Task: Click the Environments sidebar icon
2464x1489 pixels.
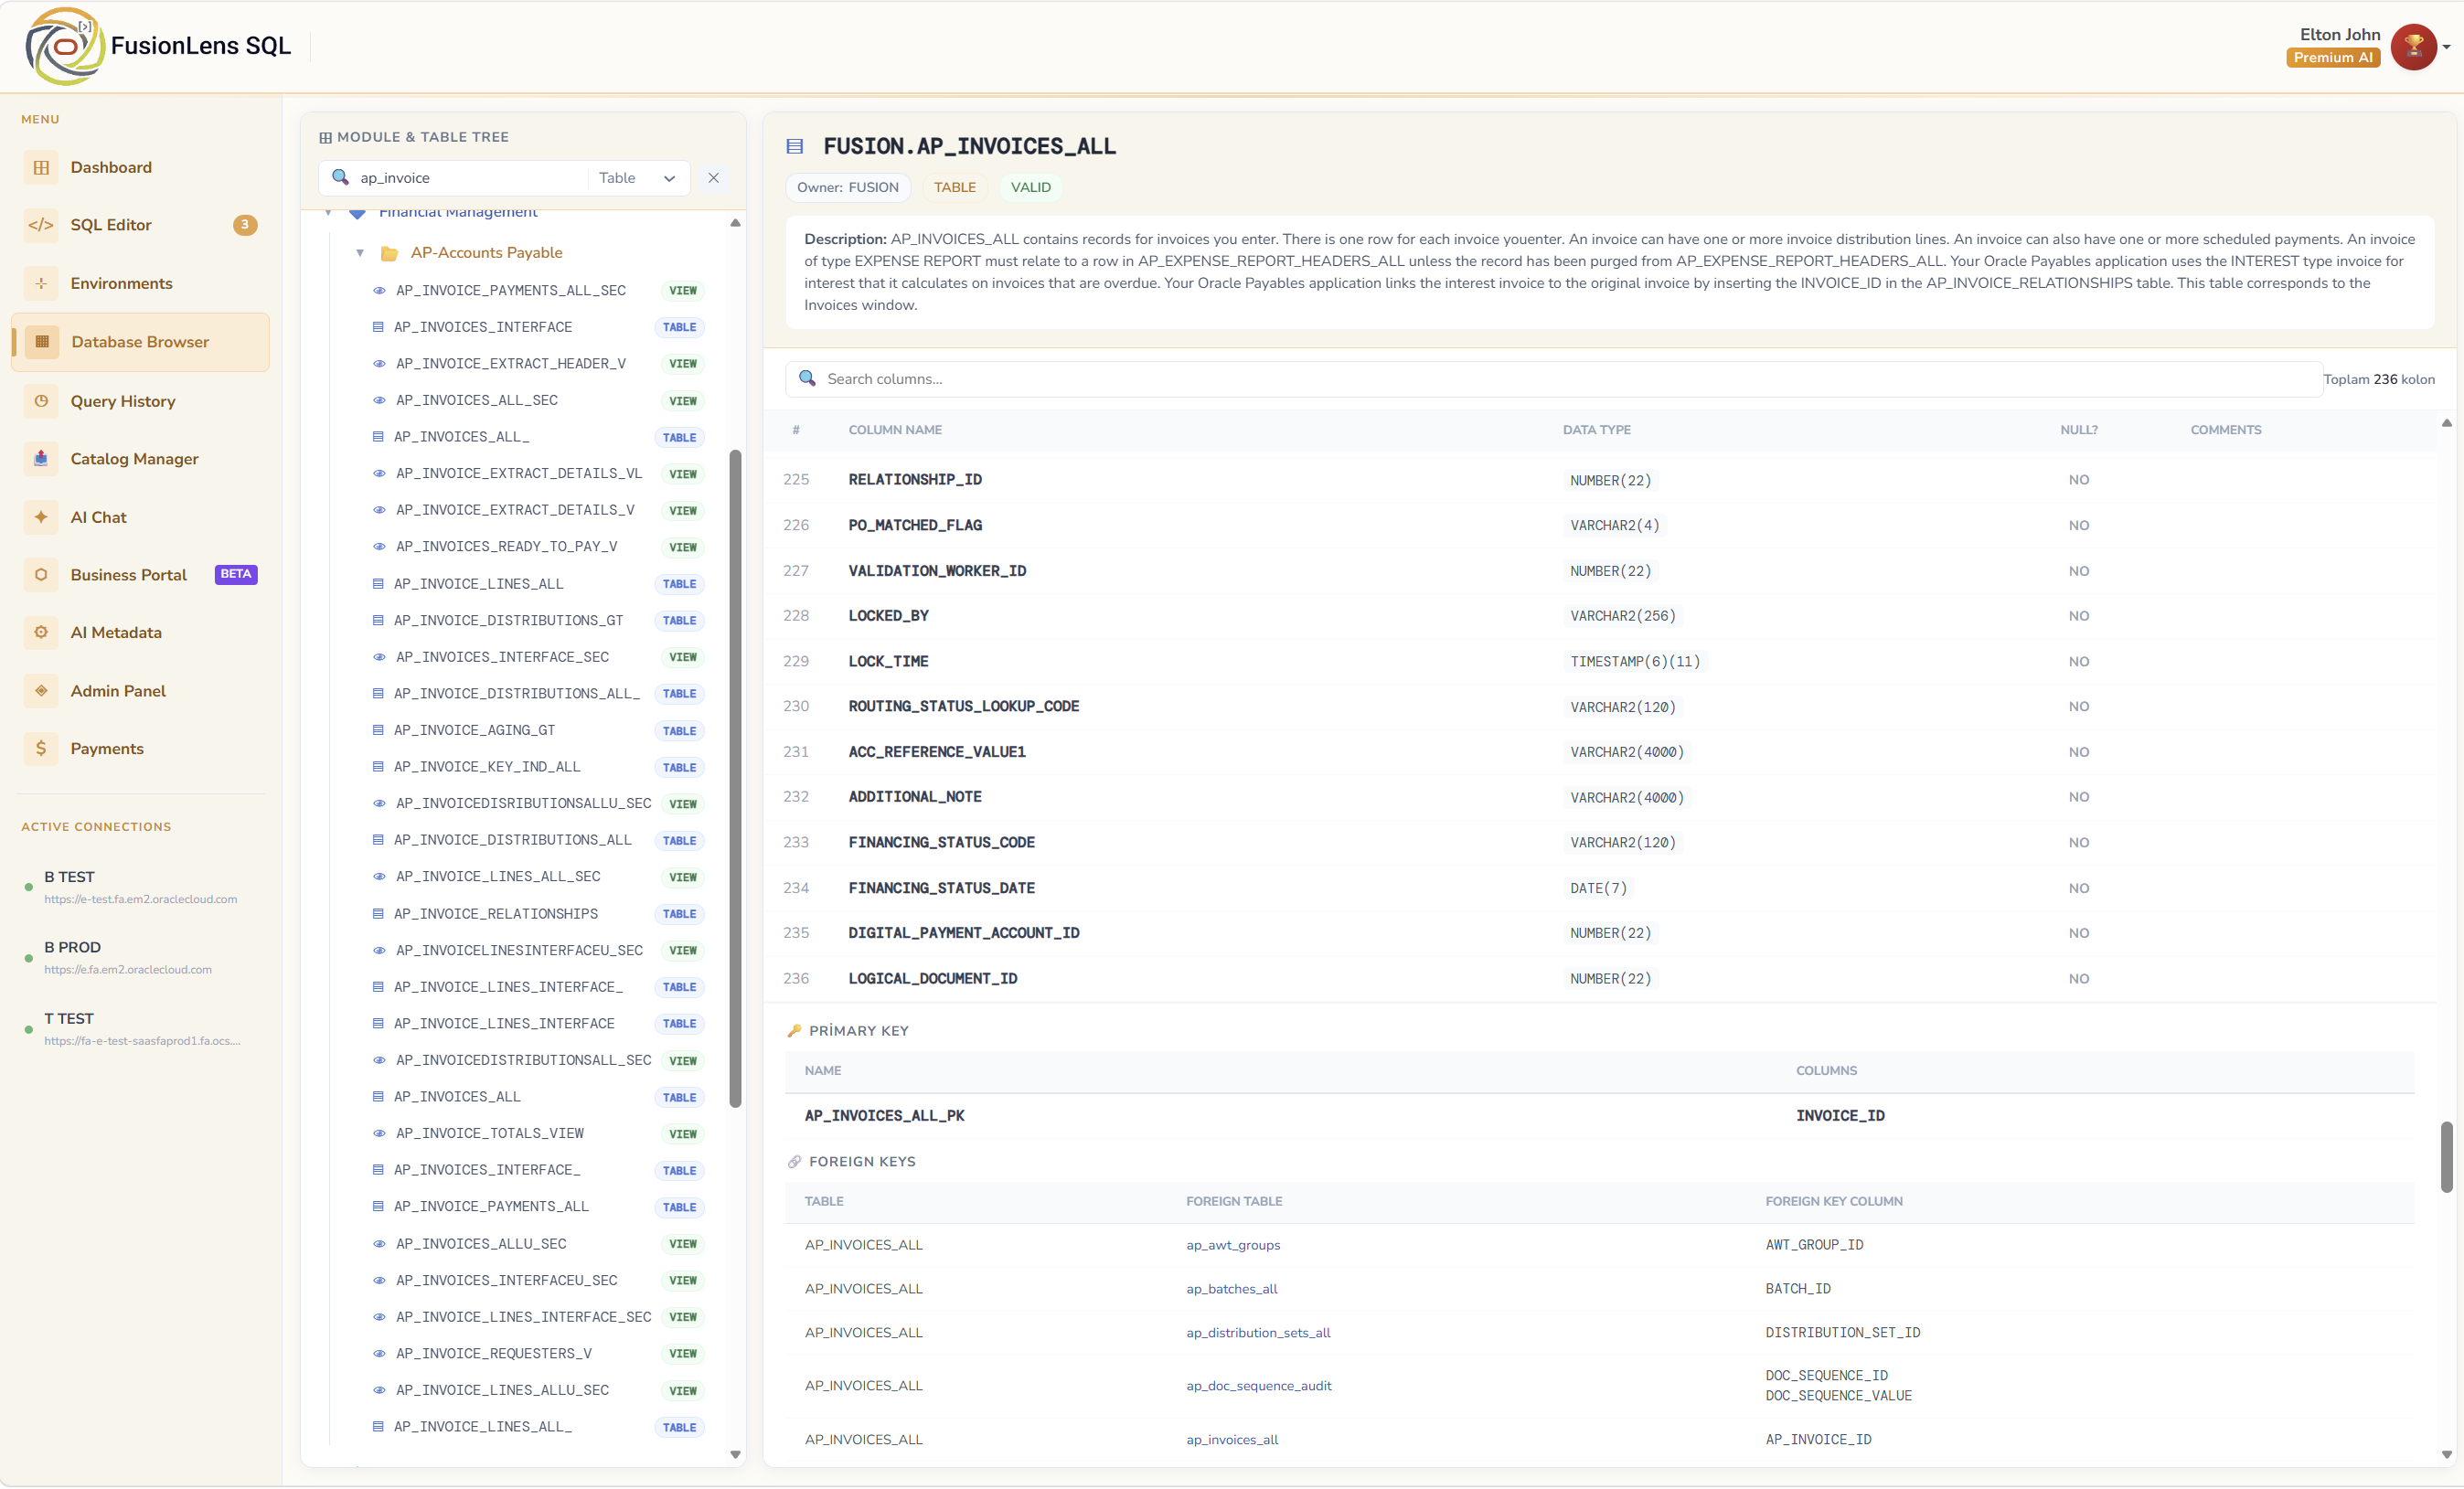Action: coord(41,284)
